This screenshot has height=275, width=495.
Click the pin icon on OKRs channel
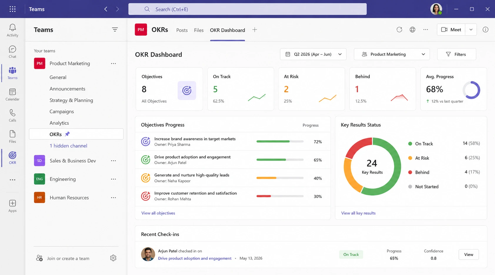tap(67, 134)
